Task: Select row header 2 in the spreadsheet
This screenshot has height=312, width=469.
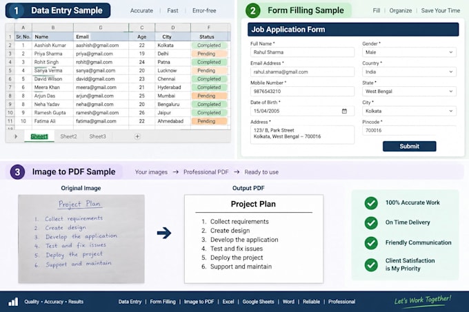Action: pyautogui.click(x=10, y=45)
